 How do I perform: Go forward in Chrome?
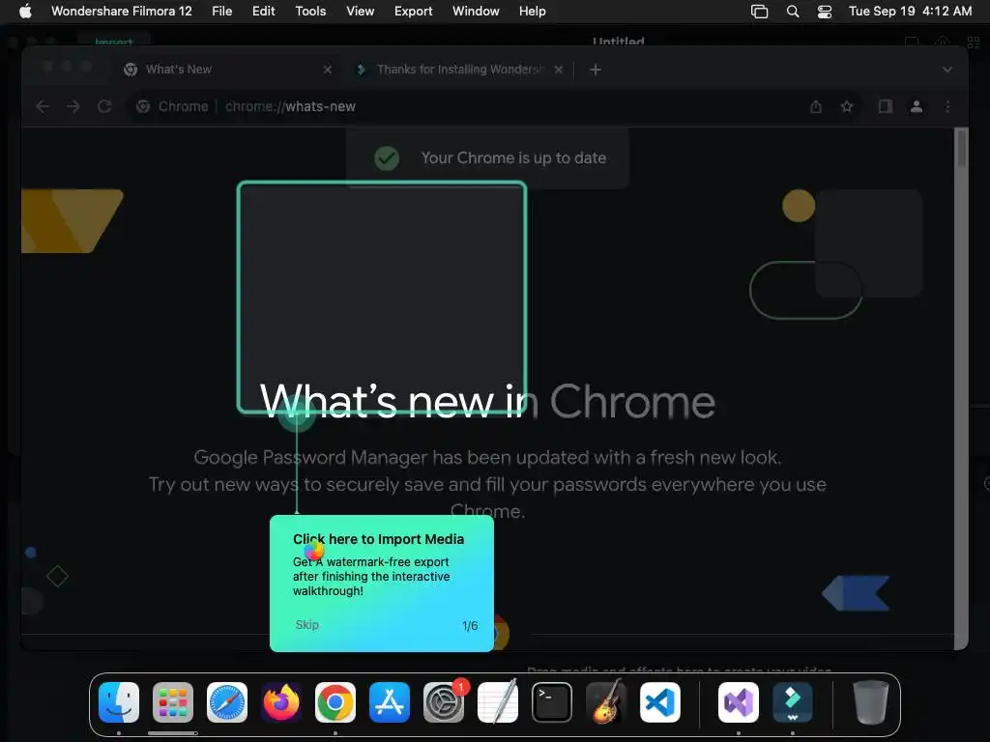tap(73, 106)
